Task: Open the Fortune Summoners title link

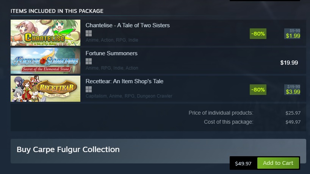Action: click(x=111, y=53)
